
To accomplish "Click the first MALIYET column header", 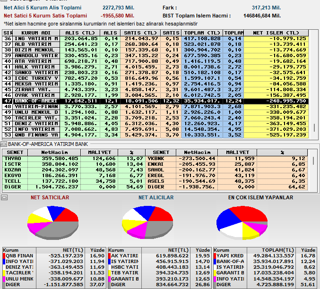I will tap(99, 153).
